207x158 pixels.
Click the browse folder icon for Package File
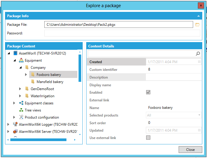tap(197, 25)
